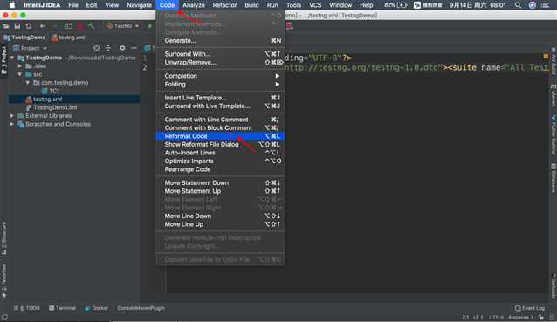Open the Project view type dropdown
557x322 pixels.
coord(30,48)
